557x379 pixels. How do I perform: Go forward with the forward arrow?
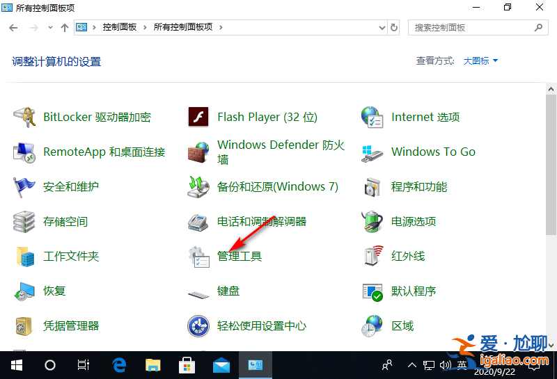tap(34, 28)
